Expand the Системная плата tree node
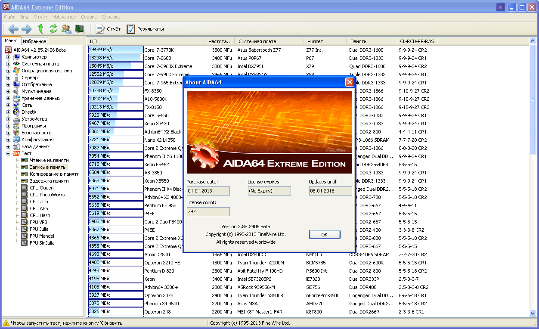539x329 pixels. [x=8, y=64]
